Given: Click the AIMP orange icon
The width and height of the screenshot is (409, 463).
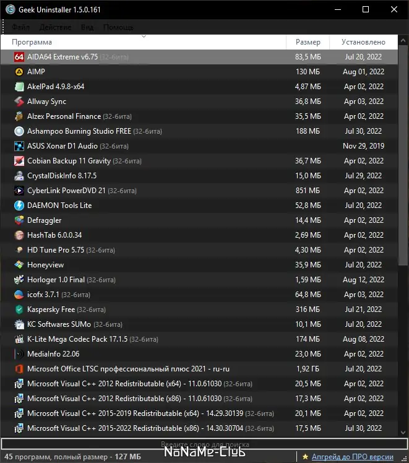Looking at the screenshot, I should 19,72.
